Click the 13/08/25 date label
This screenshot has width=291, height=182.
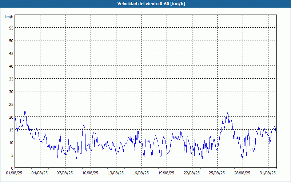[x=116, y=173]
